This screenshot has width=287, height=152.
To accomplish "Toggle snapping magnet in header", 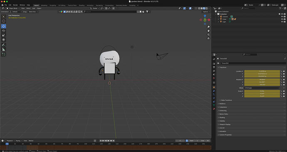I will coord(106,8).
